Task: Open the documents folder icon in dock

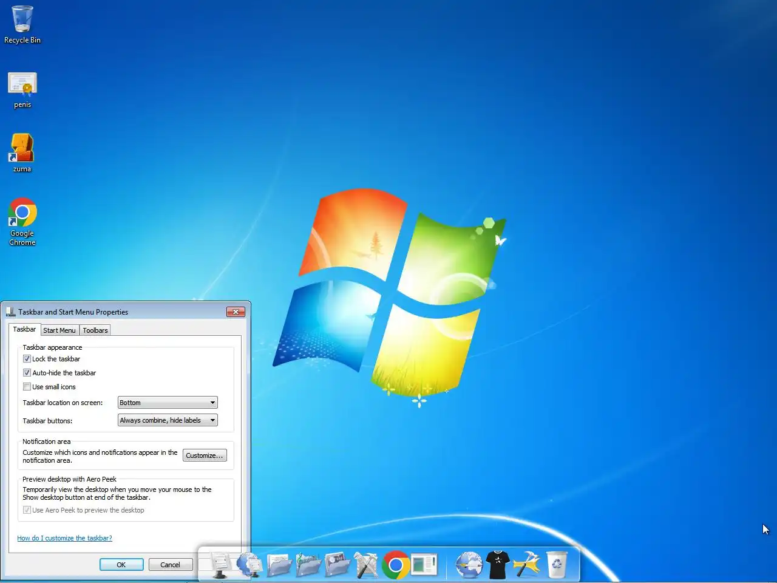Action: click(x=279, y=565)
